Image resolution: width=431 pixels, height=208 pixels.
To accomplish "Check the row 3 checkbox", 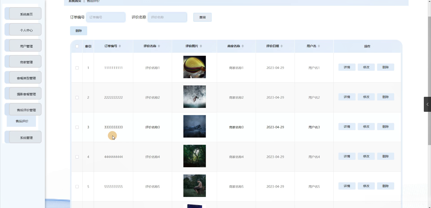I will [77, 127].
